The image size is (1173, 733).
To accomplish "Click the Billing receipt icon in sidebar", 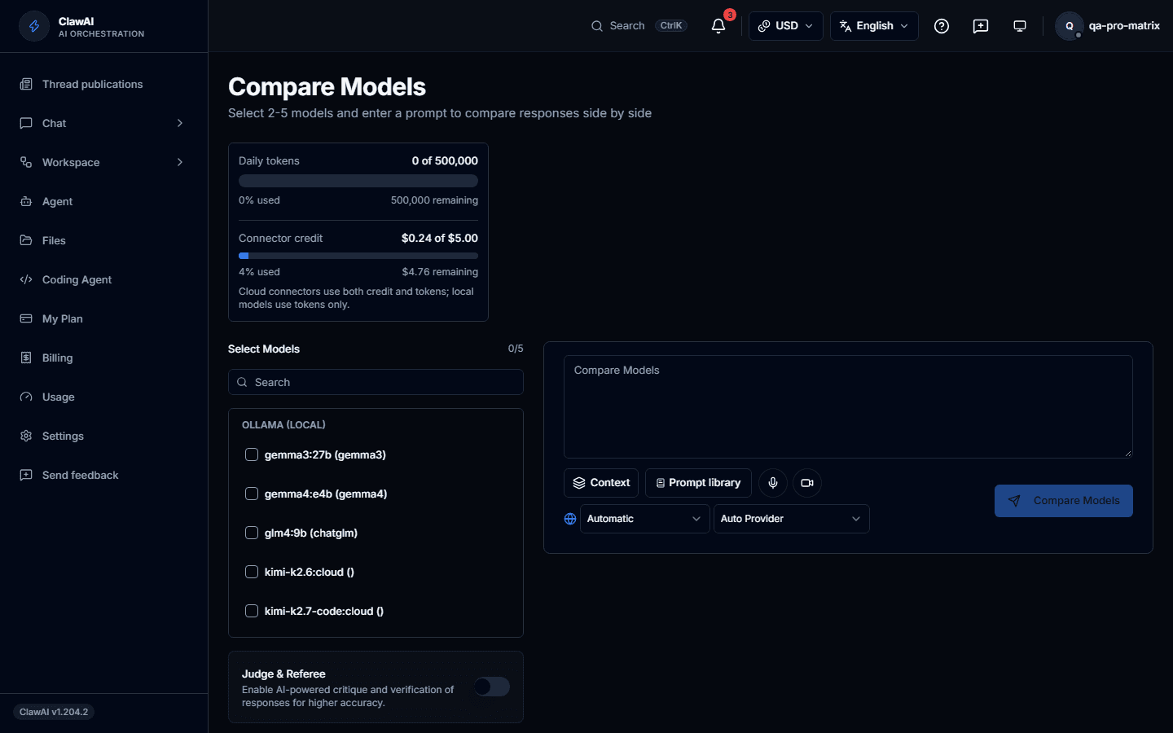I will 26,358.
